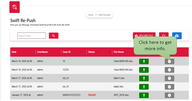Sort by the Status column header
The height and width of the screenshot is (101, 192).
click(92, 52)
